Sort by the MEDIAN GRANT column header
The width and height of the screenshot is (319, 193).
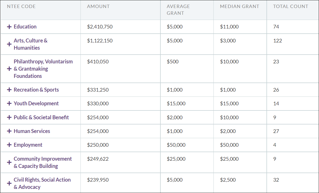click(239, 6)
